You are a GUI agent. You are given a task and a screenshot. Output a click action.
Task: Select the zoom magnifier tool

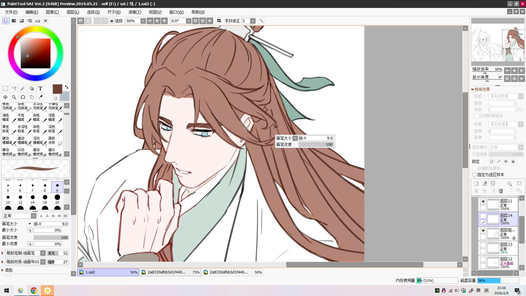(14, 97)
